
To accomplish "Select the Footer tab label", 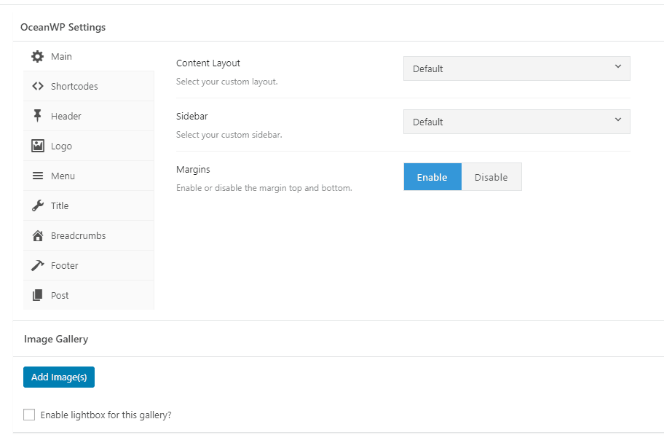I will pos(65,265).
